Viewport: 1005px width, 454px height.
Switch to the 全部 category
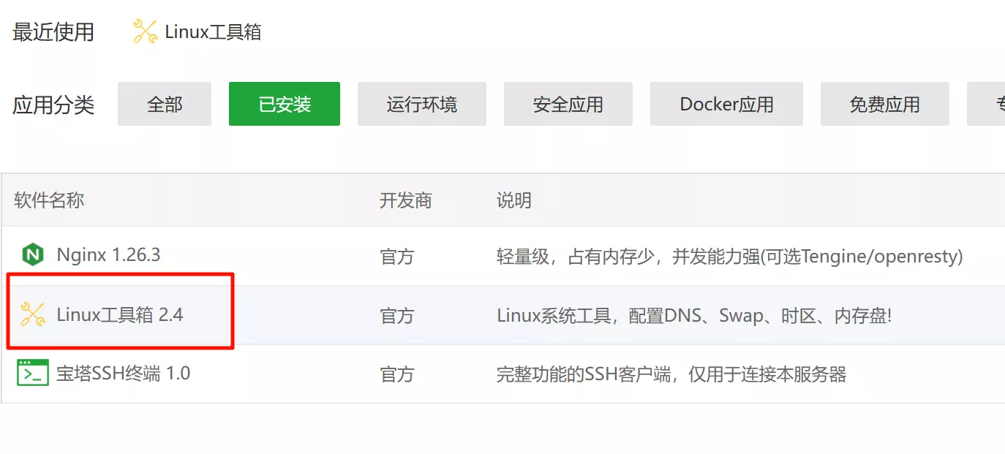coord(164,104)
